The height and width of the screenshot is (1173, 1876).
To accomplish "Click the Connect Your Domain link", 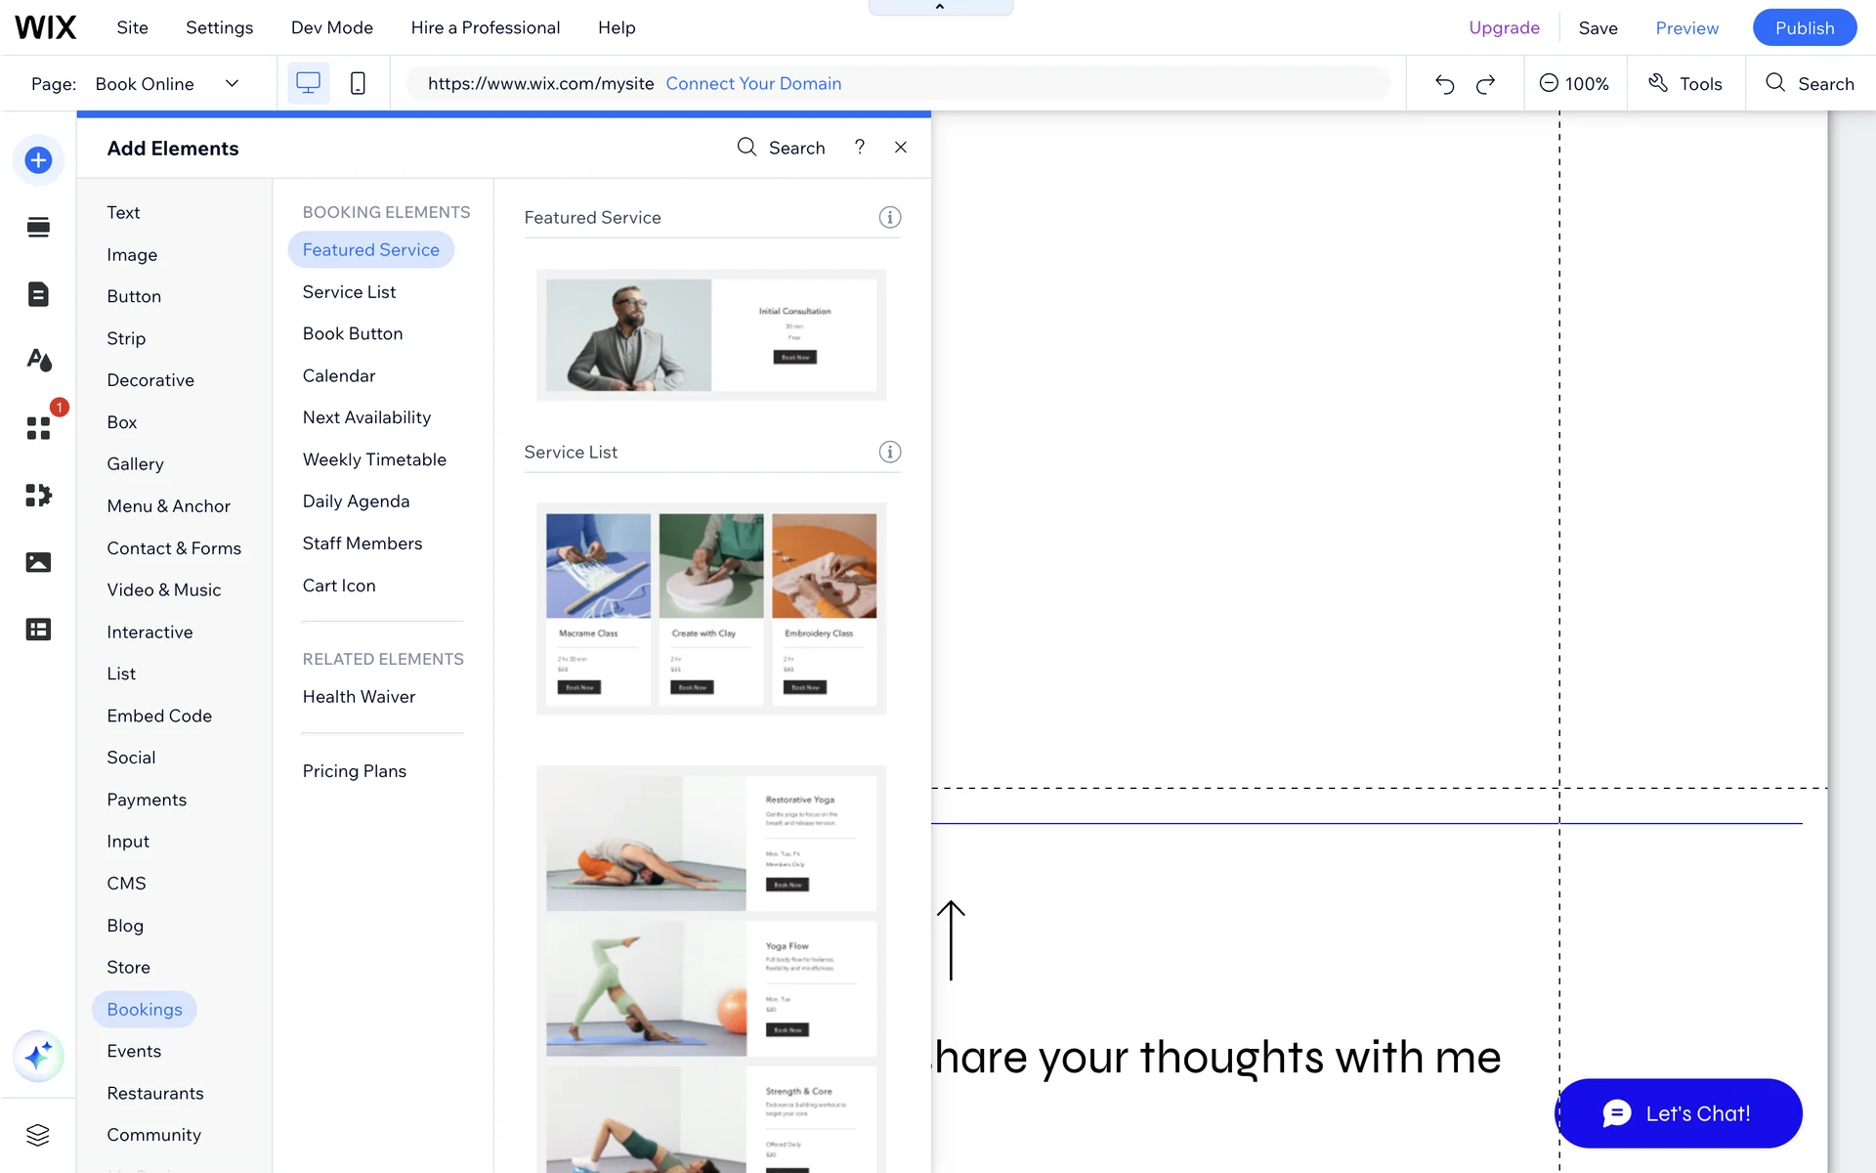I will [x=753, y=84].
